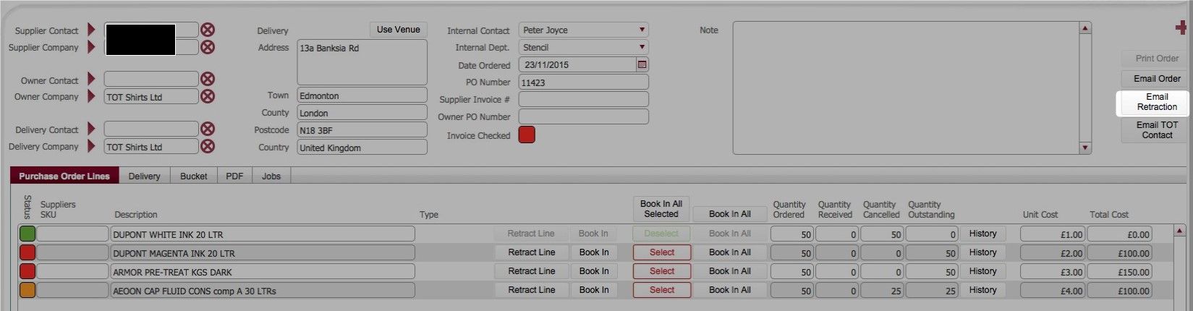1193x311 pixels.
Task: Click the arrow icon beside Supplier Company
Action: click(x=91, y=47)
